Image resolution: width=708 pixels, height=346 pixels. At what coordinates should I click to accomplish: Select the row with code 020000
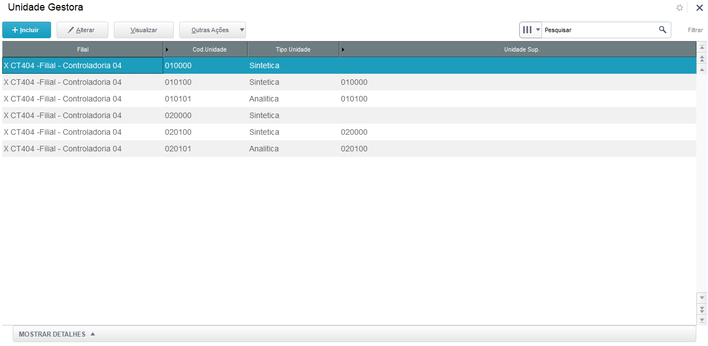coord(349,115)
